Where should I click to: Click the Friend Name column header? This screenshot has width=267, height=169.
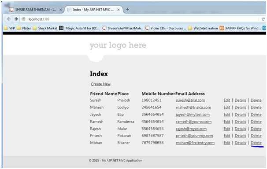104,93
